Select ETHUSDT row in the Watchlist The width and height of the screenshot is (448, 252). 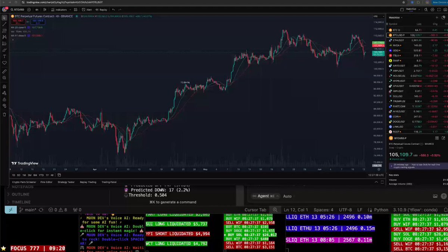(416, 40)
